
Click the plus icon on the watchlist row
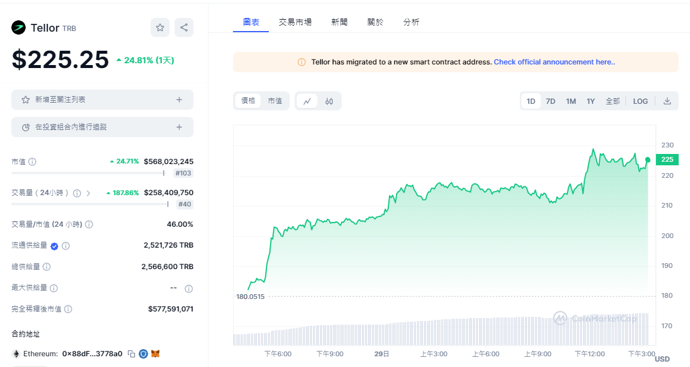tap(179, 100)
